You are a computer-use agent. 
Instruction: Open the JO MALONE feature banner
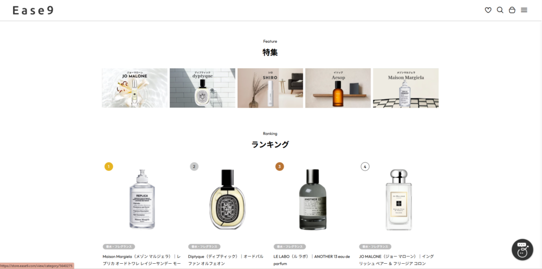tap(134, 88)
